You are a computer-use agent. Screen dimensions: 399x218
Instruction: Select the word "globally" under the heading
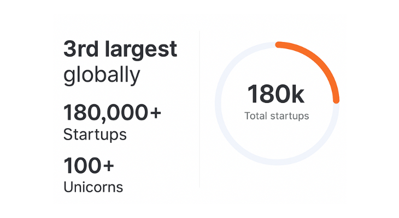pos(102,75)
